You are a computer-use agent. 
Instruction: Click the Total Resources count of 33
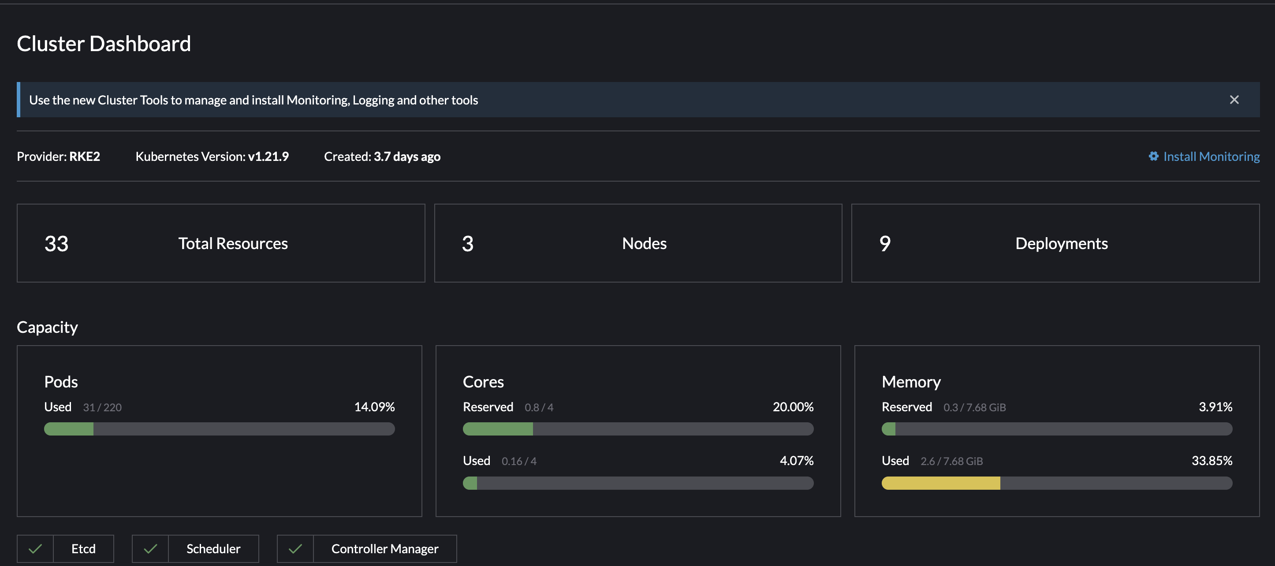(x=56, y=243)
